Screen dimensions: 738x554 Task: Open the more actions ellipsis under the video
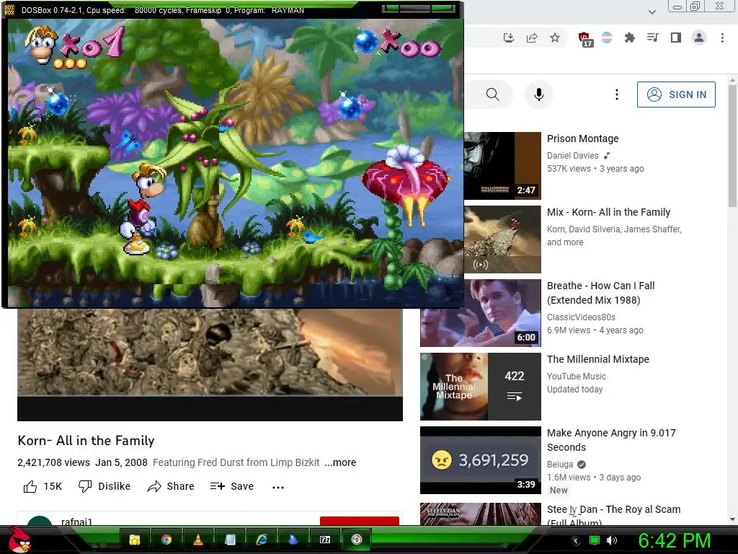pyautogui.click(x=278, y=487)
